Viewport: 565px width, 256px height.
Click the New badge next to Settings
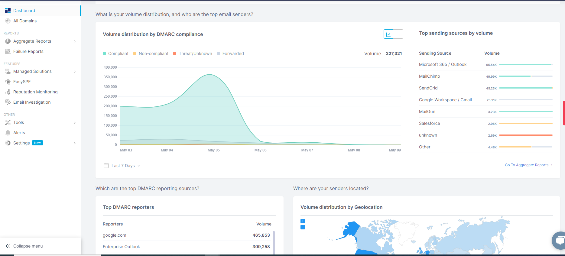coord(37,143)
